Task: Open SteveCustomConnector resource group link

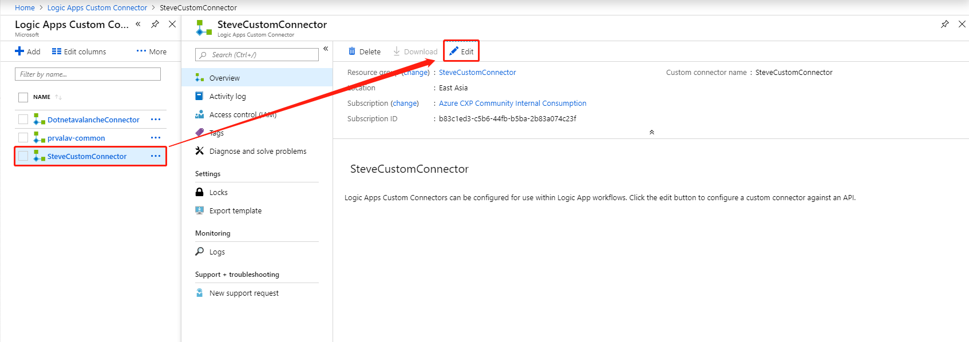Action: tap(477, 73)
